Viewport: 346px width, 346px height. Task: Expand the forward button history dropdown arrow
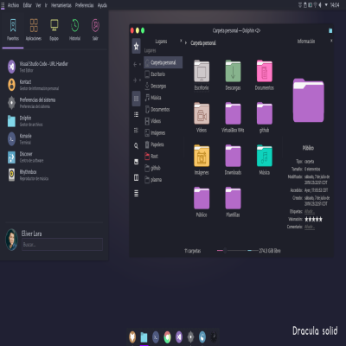point(140,80)
